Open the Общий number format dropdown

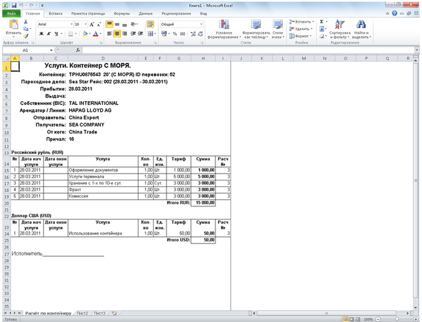pos(201,24)
